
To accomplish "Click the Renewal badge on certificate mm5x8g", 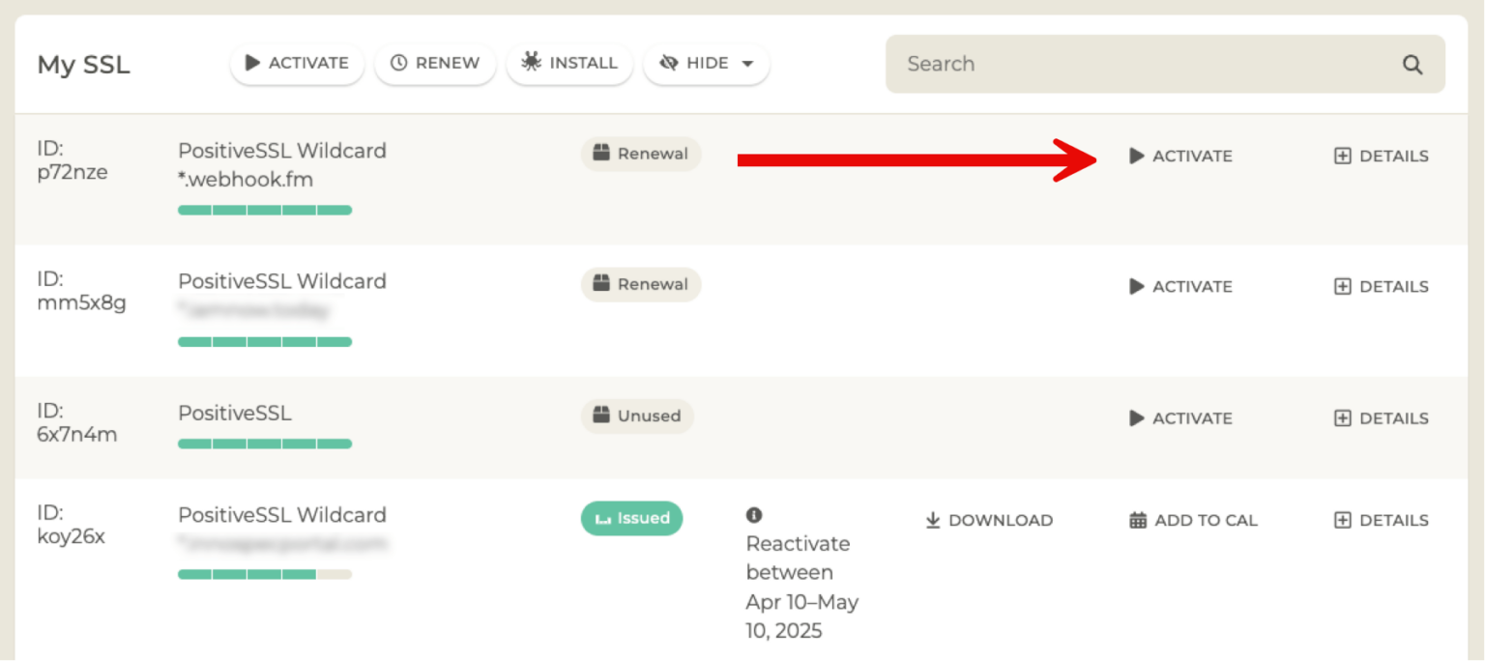I will coord(640,284).
